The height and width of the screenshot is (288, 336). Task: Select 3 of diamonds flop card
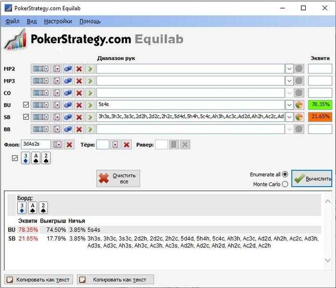tap(25, 158)
